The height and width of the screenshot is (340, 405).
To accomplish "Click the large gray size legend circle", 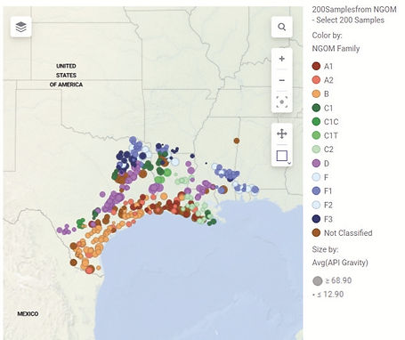I will coord(318,281).
